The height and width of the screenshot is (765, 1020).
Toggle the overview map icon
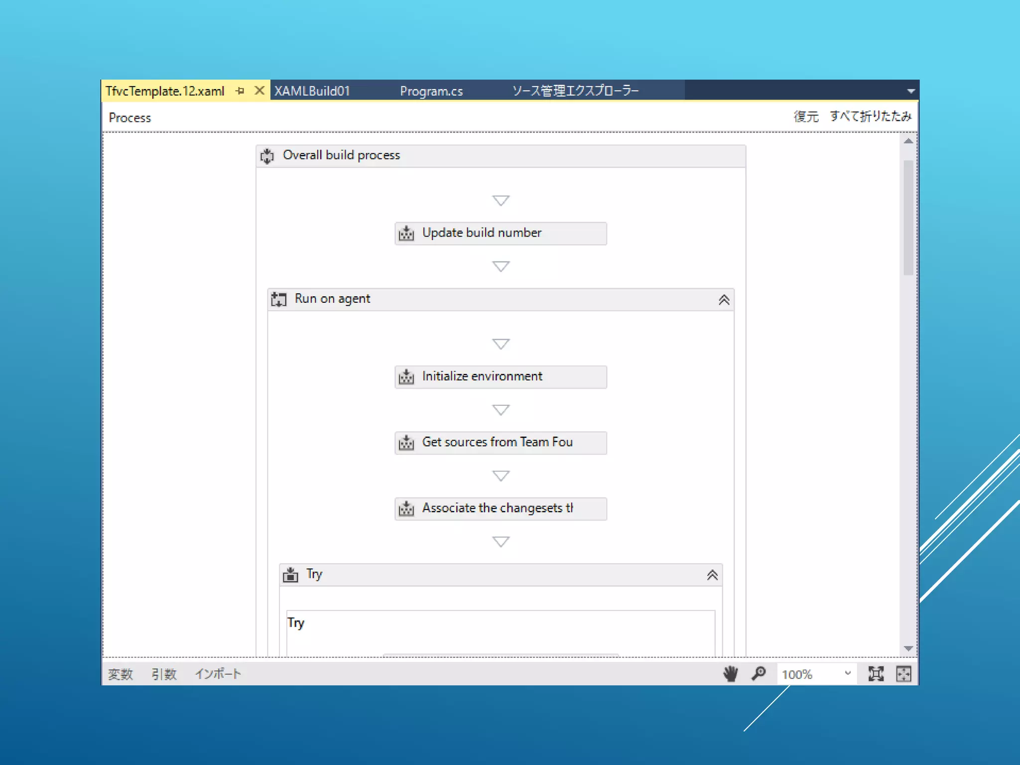[903, 674]
